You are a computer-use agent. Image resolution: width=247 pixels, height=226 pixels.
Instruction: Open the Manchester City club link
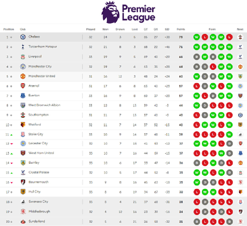coord(40,66)
